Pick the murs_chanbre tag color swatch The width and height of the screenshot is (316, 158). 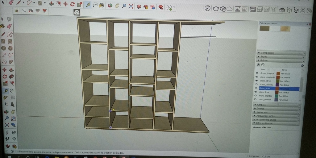tap(277, 96)
